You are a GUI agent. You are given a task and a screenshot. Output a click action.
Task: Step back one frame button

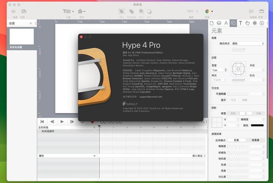pyautogui.click(x=52, y=121)
